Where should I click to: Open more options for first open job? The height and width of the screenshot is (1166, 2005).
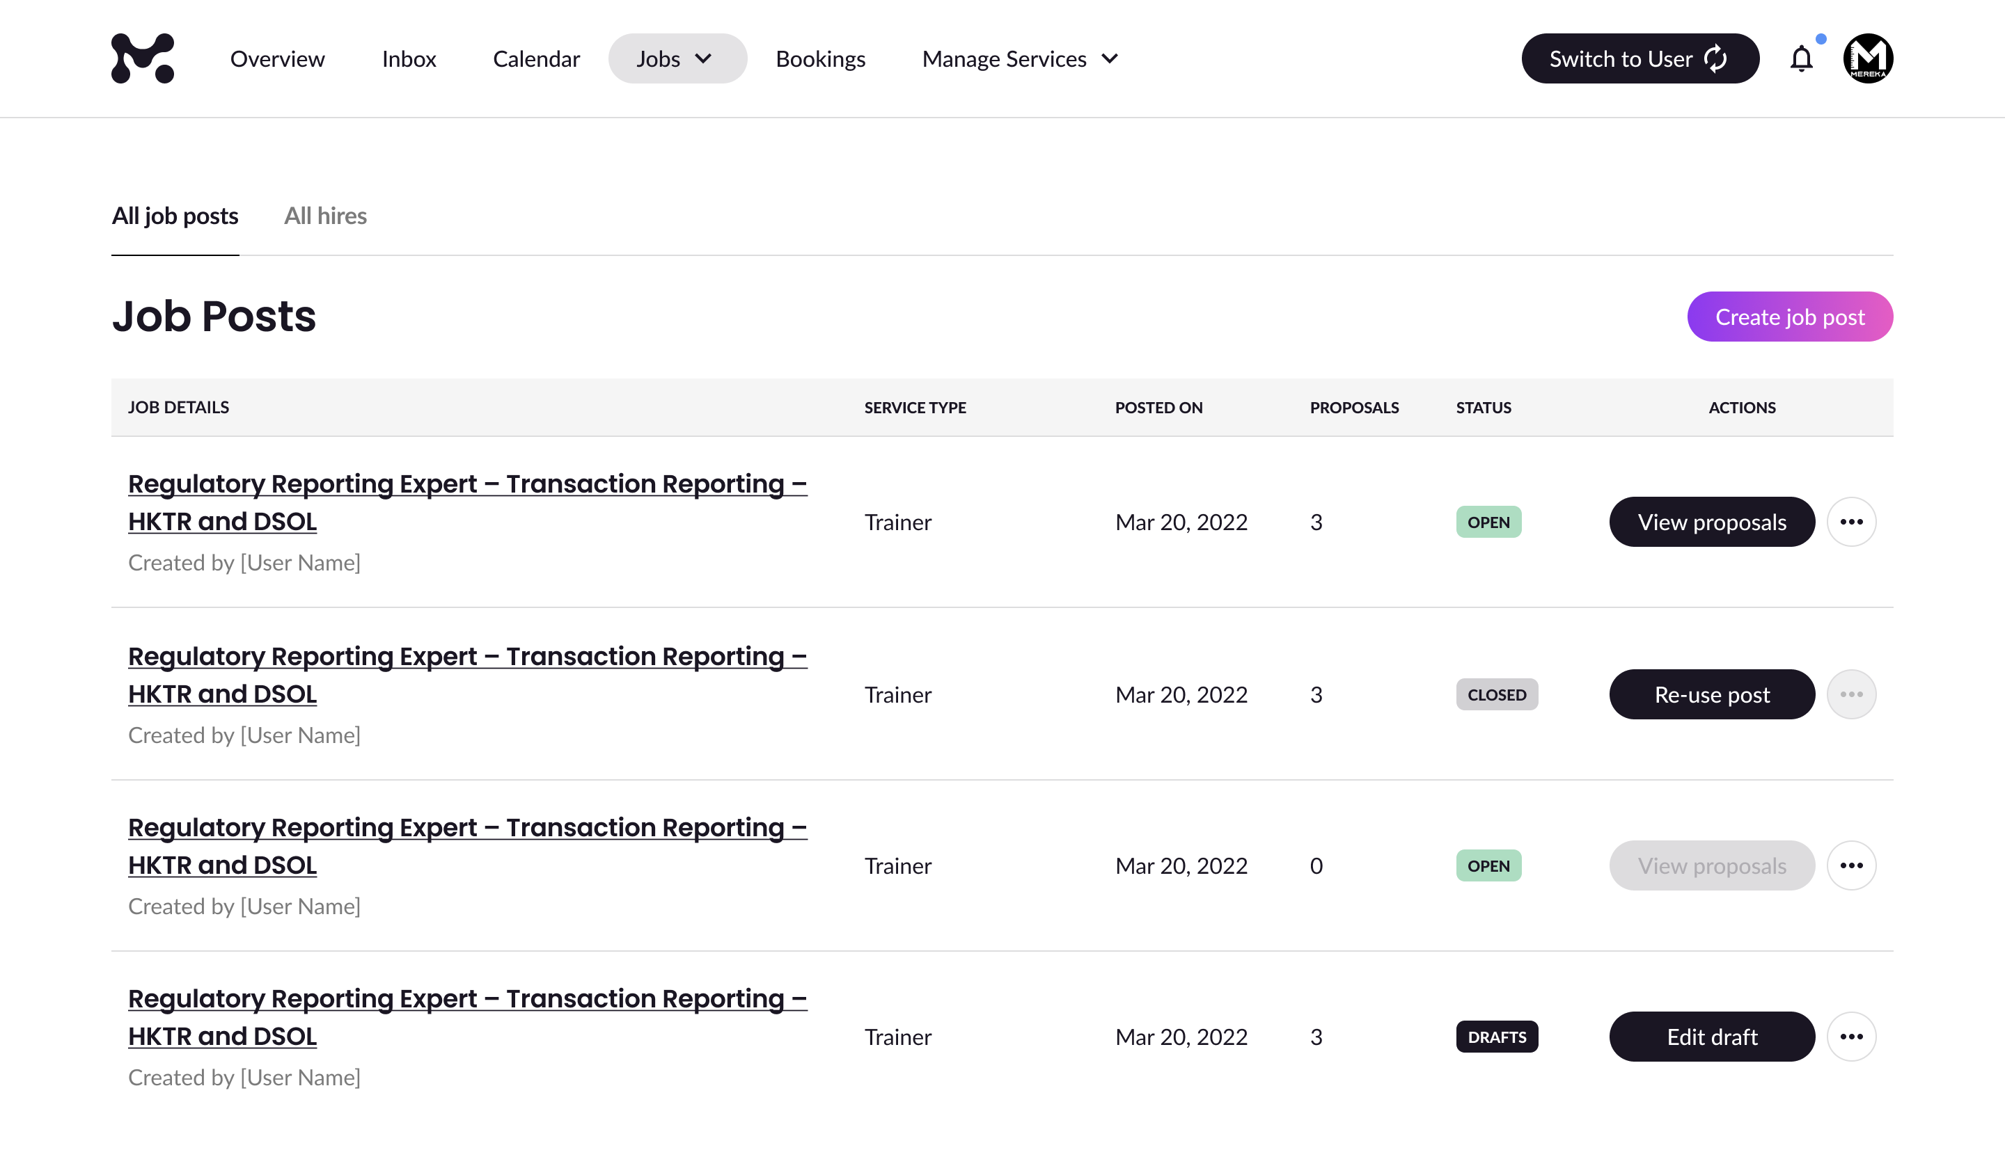1850,522
